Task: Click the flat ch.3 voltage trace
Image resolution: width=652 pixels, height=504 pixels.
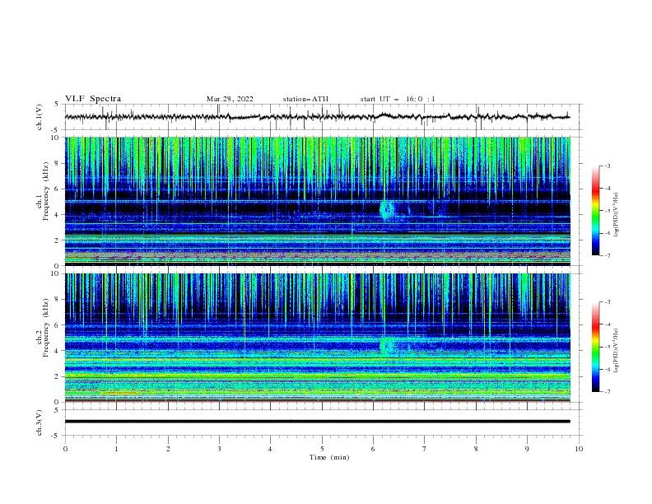Action: [317, 422]
